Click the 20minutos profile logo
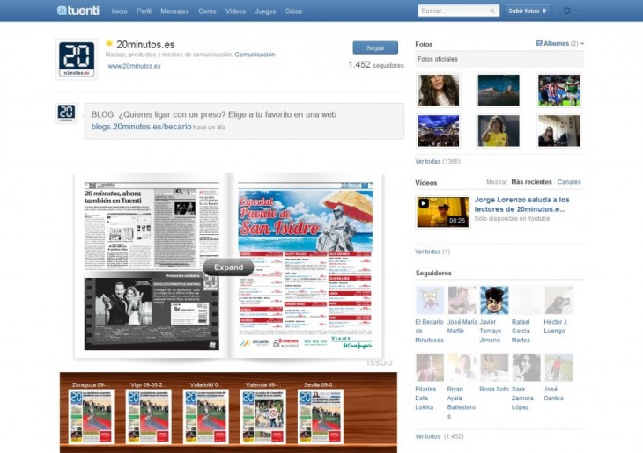This screenshot has height=453, width=643. coord(77,59)
